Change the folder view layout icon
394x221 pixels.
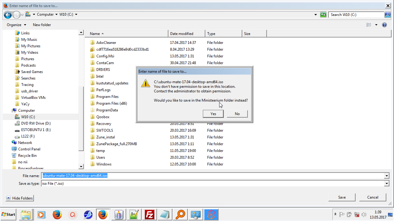(x=369, y=25)
